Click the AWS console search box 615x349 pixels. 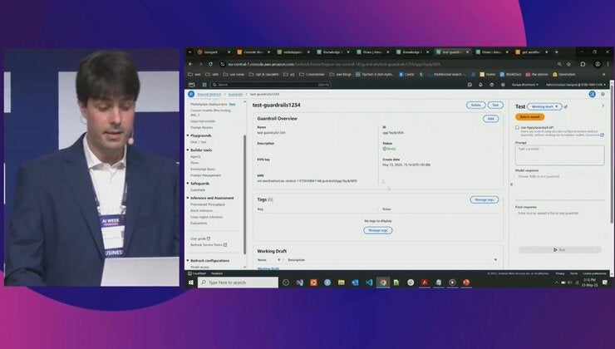pyautogui.click(x=271, y=85)
